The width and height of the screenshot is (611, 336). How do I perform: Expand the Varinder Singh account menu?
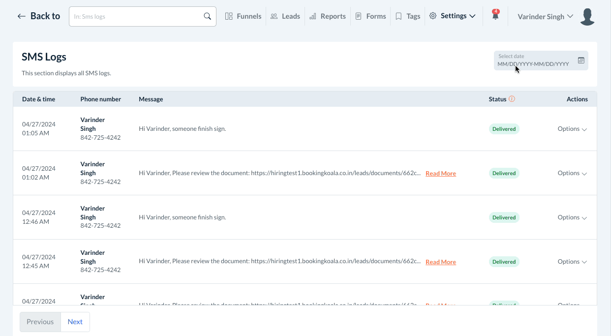point(545,16)
